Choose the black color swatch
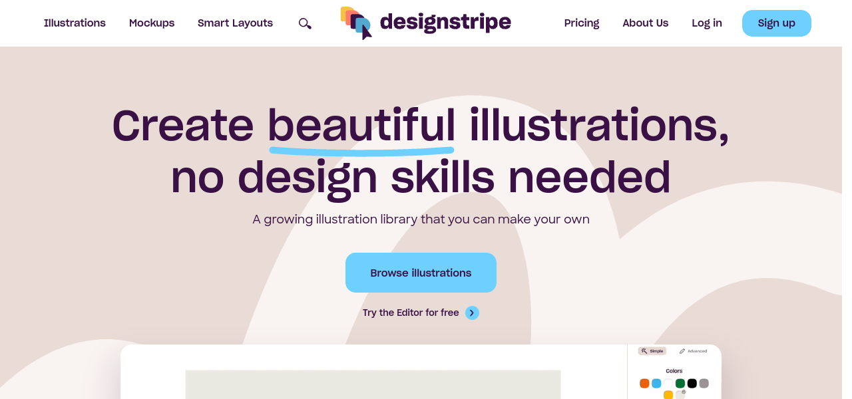Image resolution: width=852 pixels, height=399 pixels. pyautogui.click(x=692, y=383)
